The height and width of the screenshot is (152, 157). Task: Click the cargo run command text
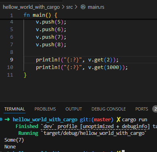(x=135, y=120)
